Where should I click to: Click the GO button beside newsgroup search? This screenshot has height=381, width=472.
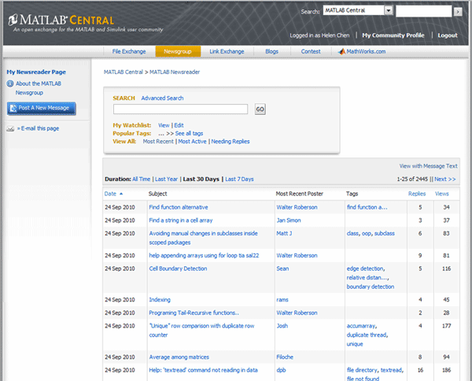260,109
